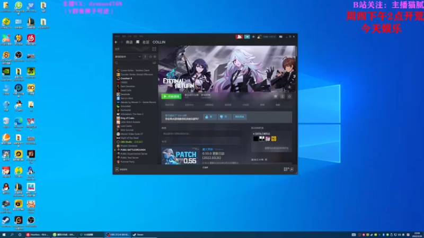The image size is (424, 238).
Task: Select Lost Castle in the game list
Action: click(x=126, y=126)
